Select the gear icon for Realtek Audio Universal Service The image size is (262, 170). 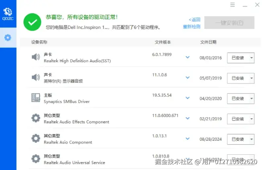[36, 159]
